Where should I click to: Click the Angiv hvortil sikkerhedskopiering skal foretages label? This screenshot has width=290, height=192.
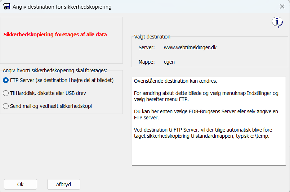coord(55,70)
